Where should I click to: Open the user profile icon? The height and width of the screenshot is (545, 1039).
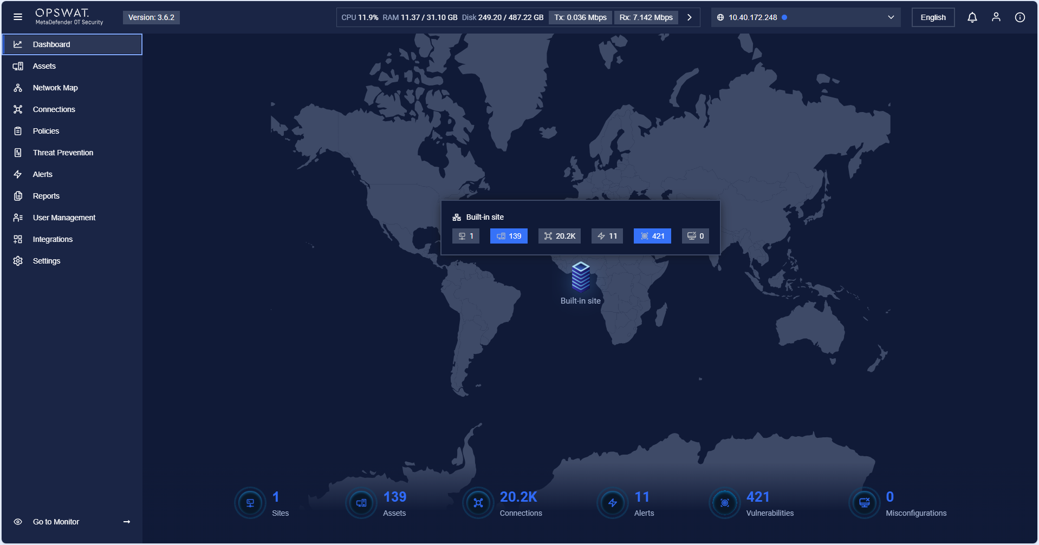click(996, 17)
